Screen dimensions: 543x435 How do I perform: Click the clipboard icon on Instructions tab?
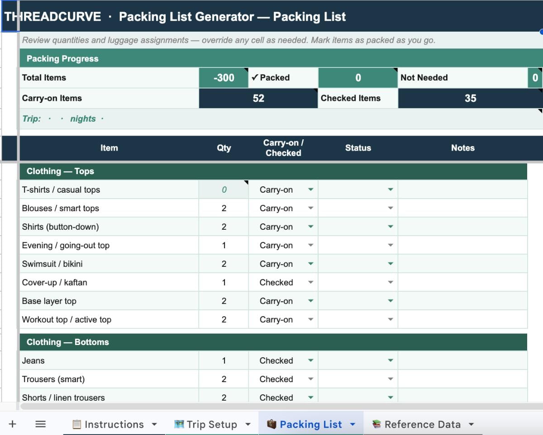[x=77, y=424]
